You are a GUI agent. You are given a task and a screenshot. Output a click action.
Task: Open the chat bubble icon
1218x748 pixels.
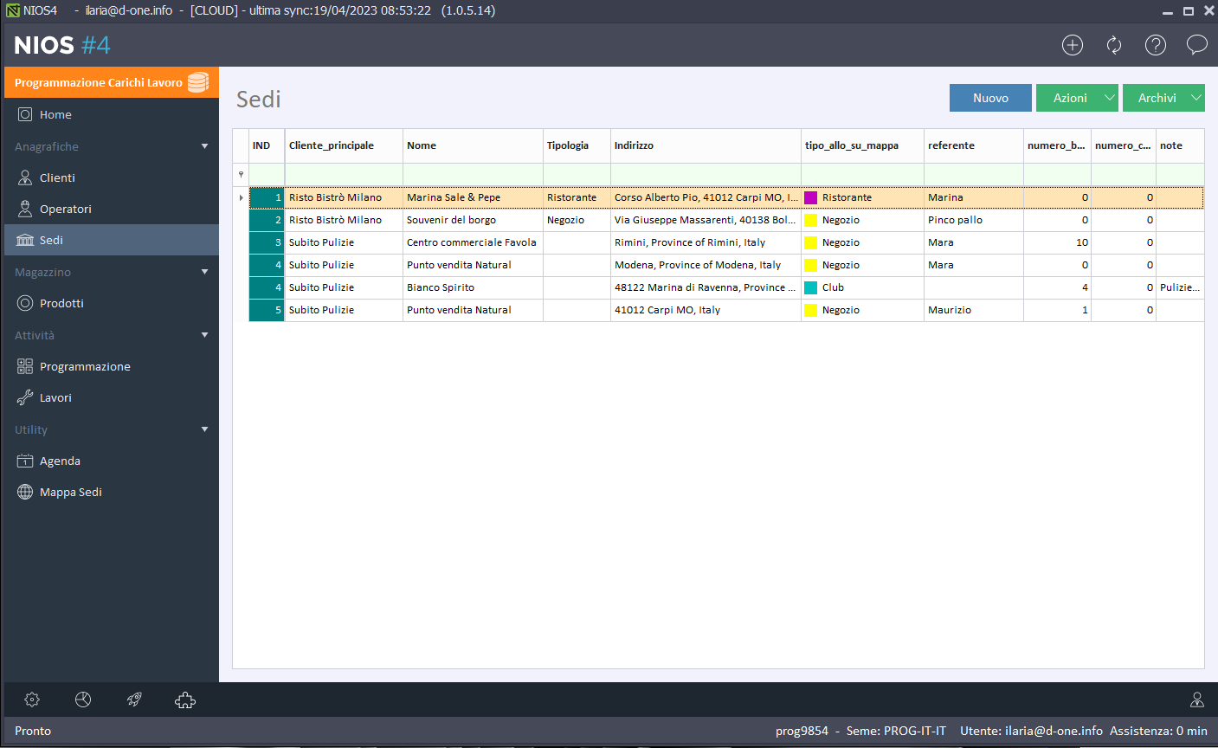point(1196,45)
